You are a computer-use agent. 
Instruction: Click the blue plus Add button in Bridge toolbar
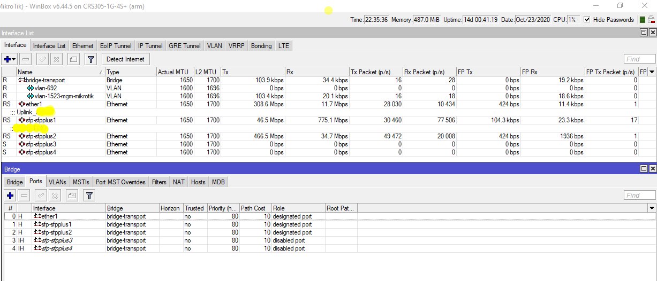10,196
